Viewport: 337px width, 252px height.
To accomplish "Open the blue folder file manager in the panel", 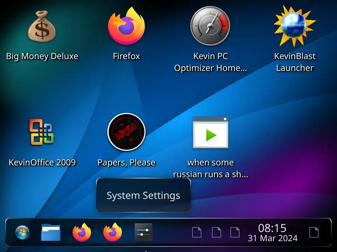I will coord(51,232).
